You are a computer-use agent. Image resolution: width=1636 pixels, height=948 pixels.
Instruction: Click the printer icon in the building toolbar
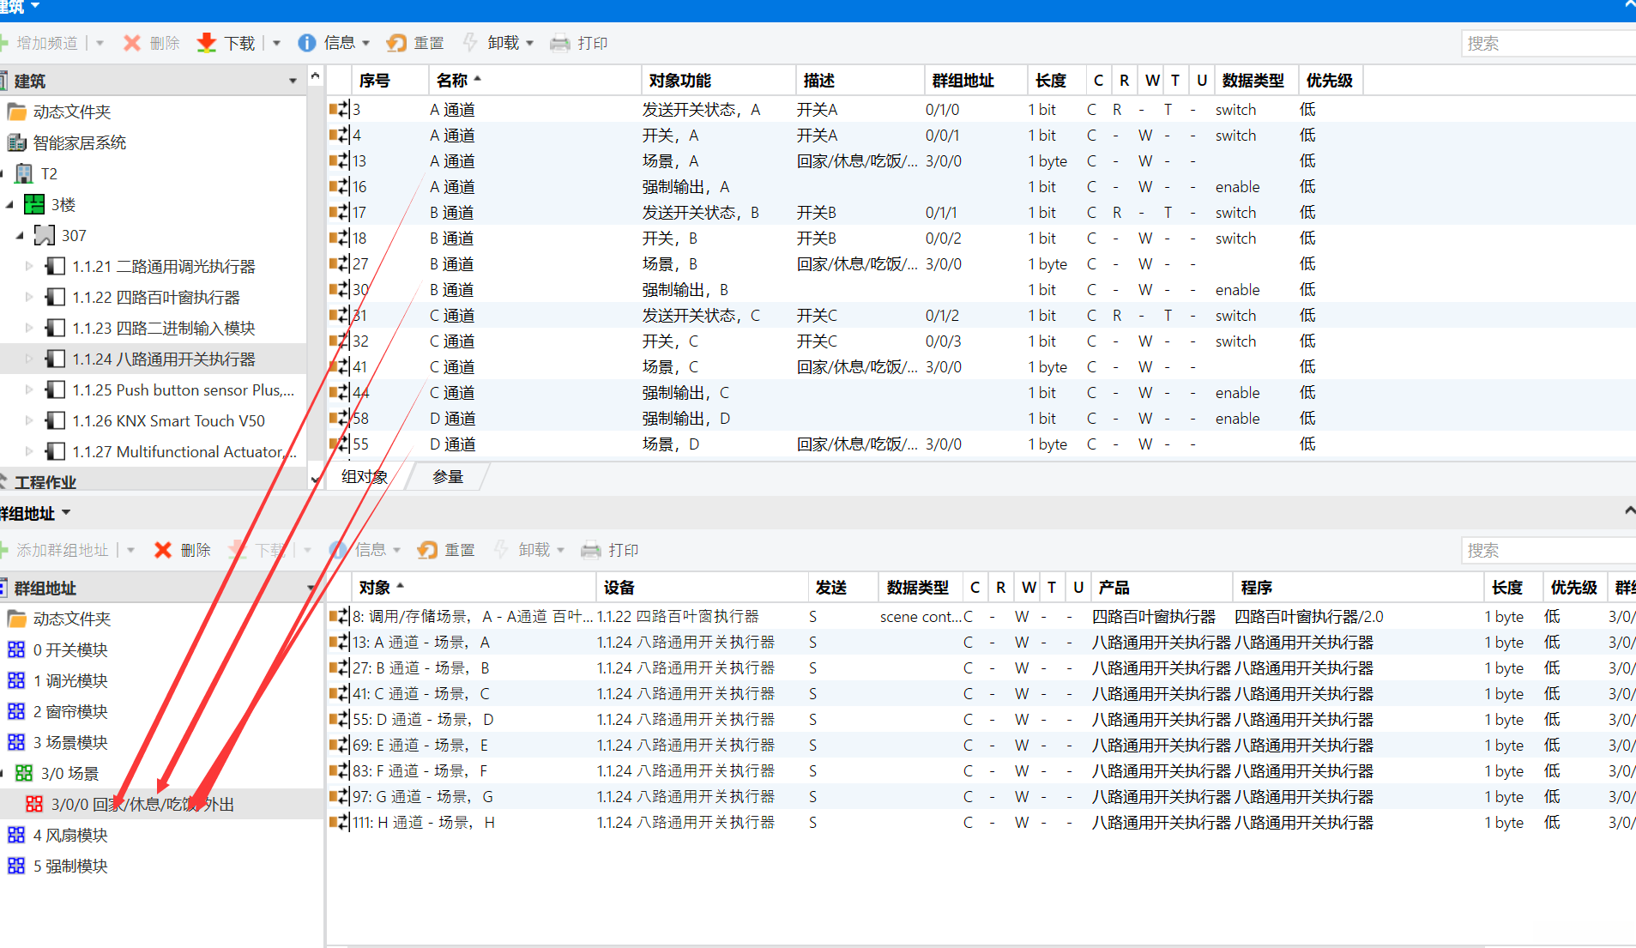pos(560,43)
